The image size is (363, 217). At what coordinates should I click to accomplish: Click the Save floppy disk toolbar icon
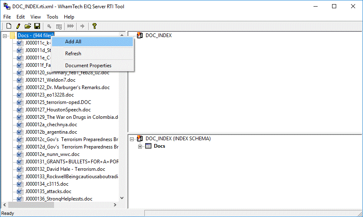(37, 26)
